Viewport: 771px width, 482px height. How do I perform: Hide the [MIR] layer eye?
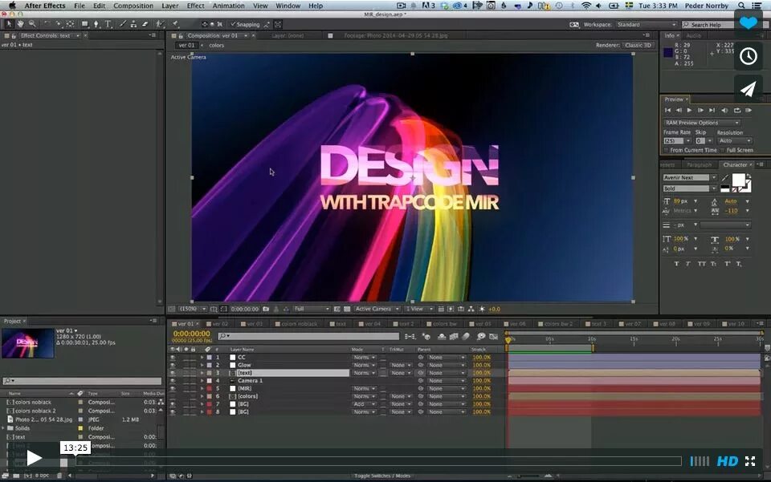[x=173, y=389]
